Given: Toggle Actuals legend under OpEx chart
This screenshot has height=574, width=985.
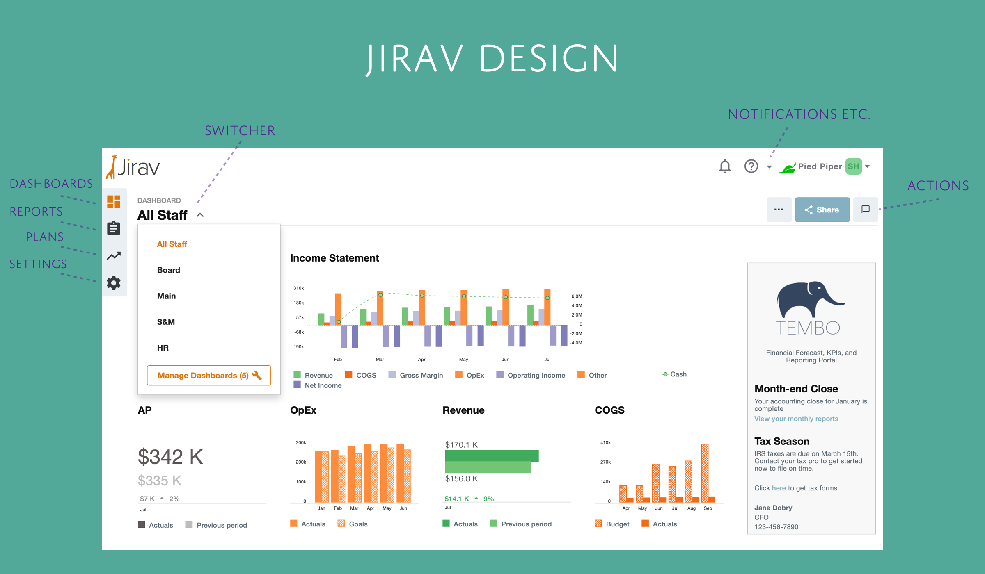Looking at the screenshot, I should point(308,524).
